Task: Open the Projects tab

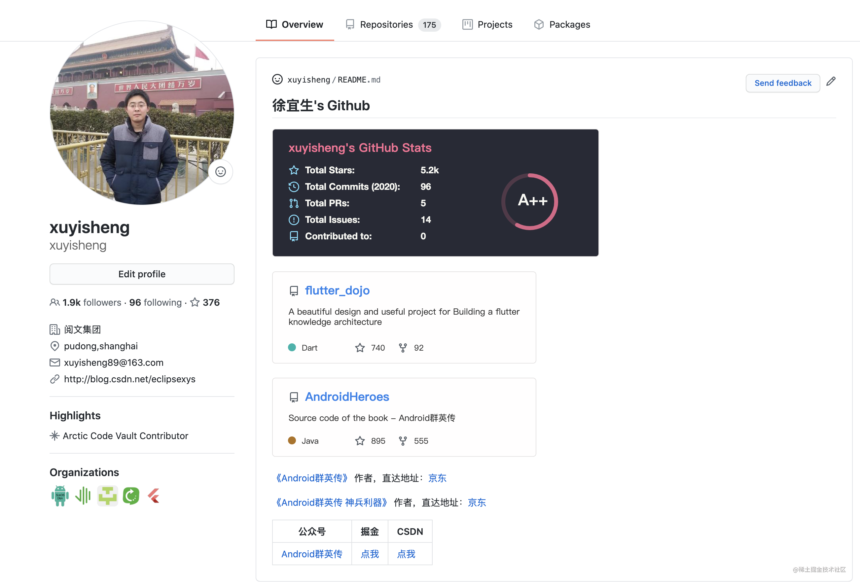Action: click(487, 24)
